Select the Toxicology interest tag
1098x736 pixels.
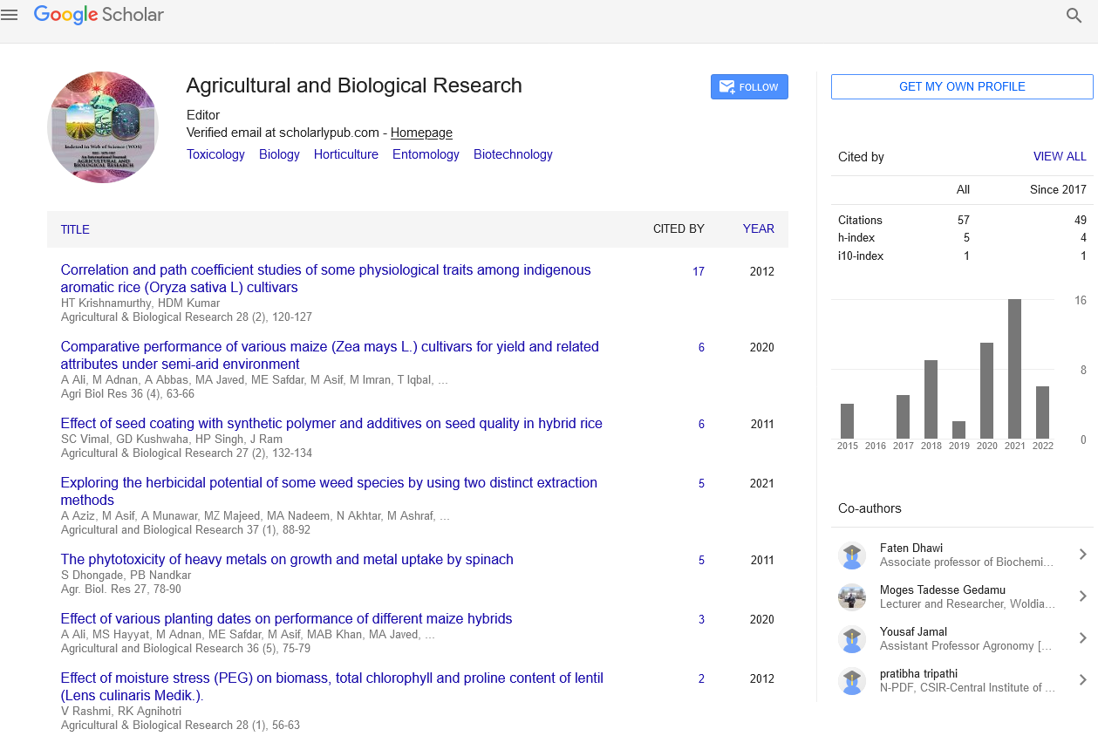[x=215, y=154]
